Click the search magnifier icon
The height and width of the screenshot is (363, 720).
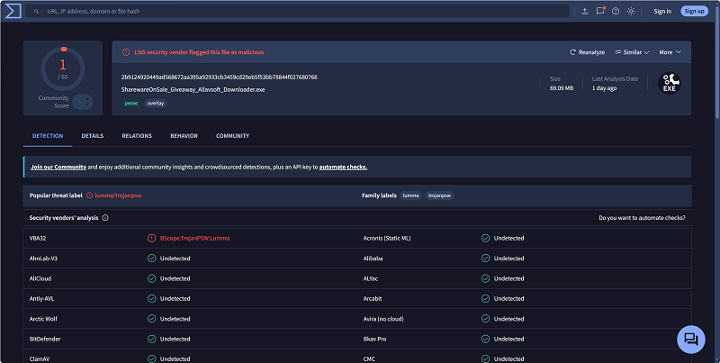point(37,12)
